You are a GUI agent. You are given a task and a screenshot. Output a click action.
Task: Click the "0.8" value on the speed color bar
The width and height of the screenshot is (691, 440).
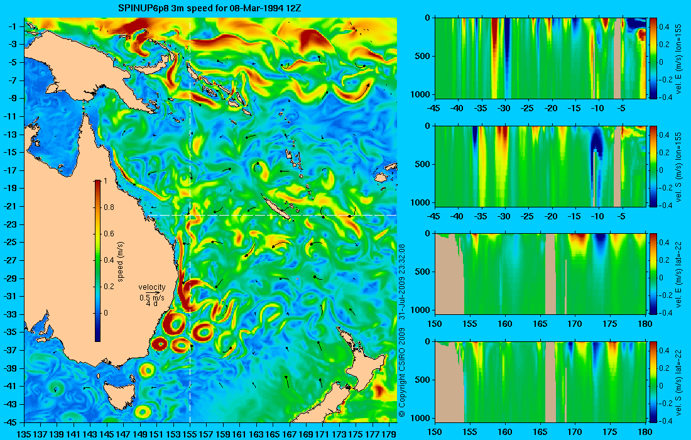click(x=109, y=207)
